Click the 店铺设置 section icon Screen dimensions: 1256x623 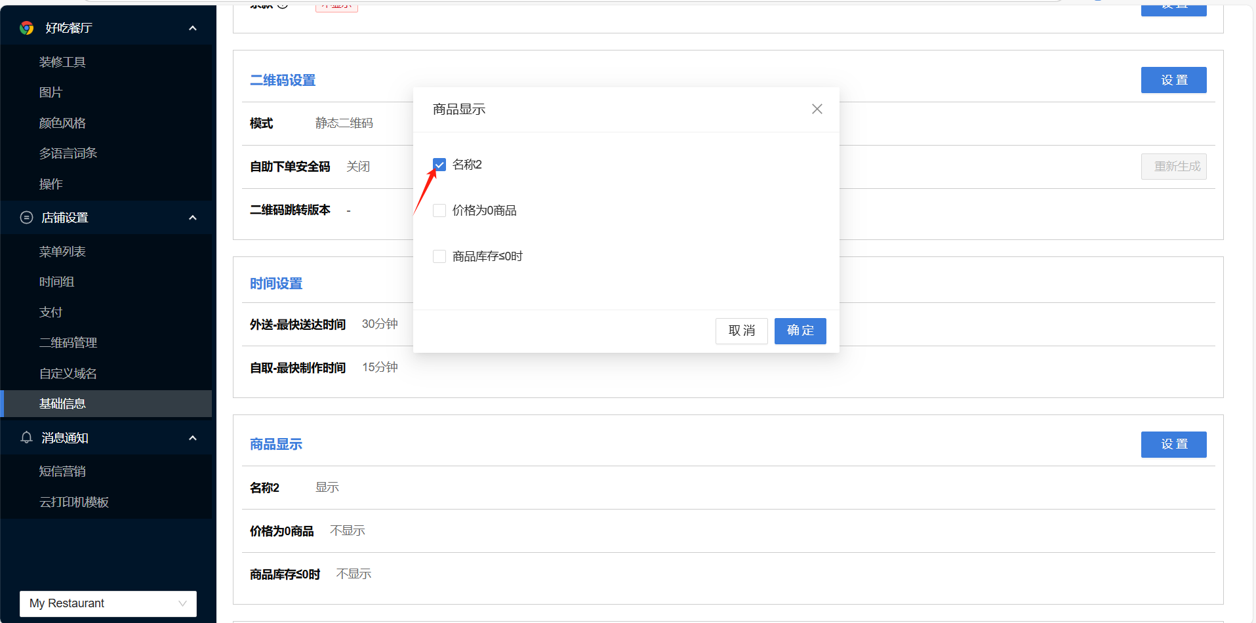click(27, 217)
